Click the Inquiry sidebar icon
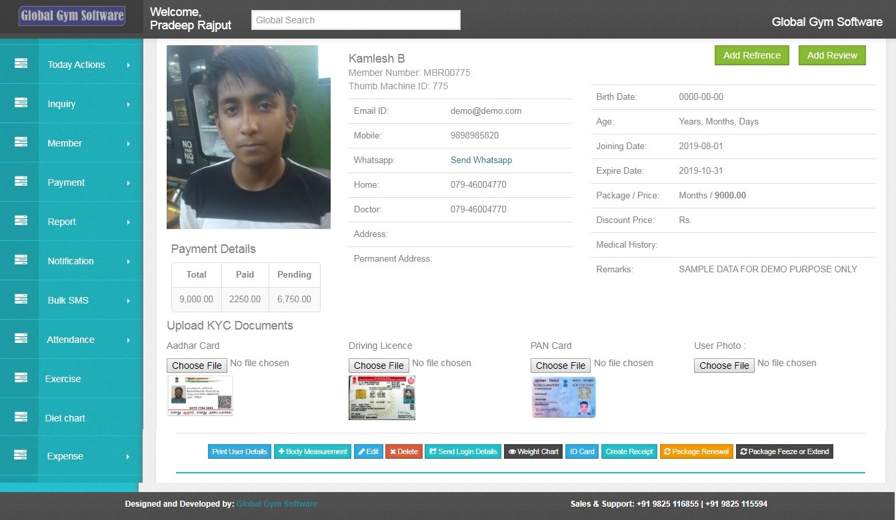The image size is (896, 520). pyautogui.click(x=20, y=103)
